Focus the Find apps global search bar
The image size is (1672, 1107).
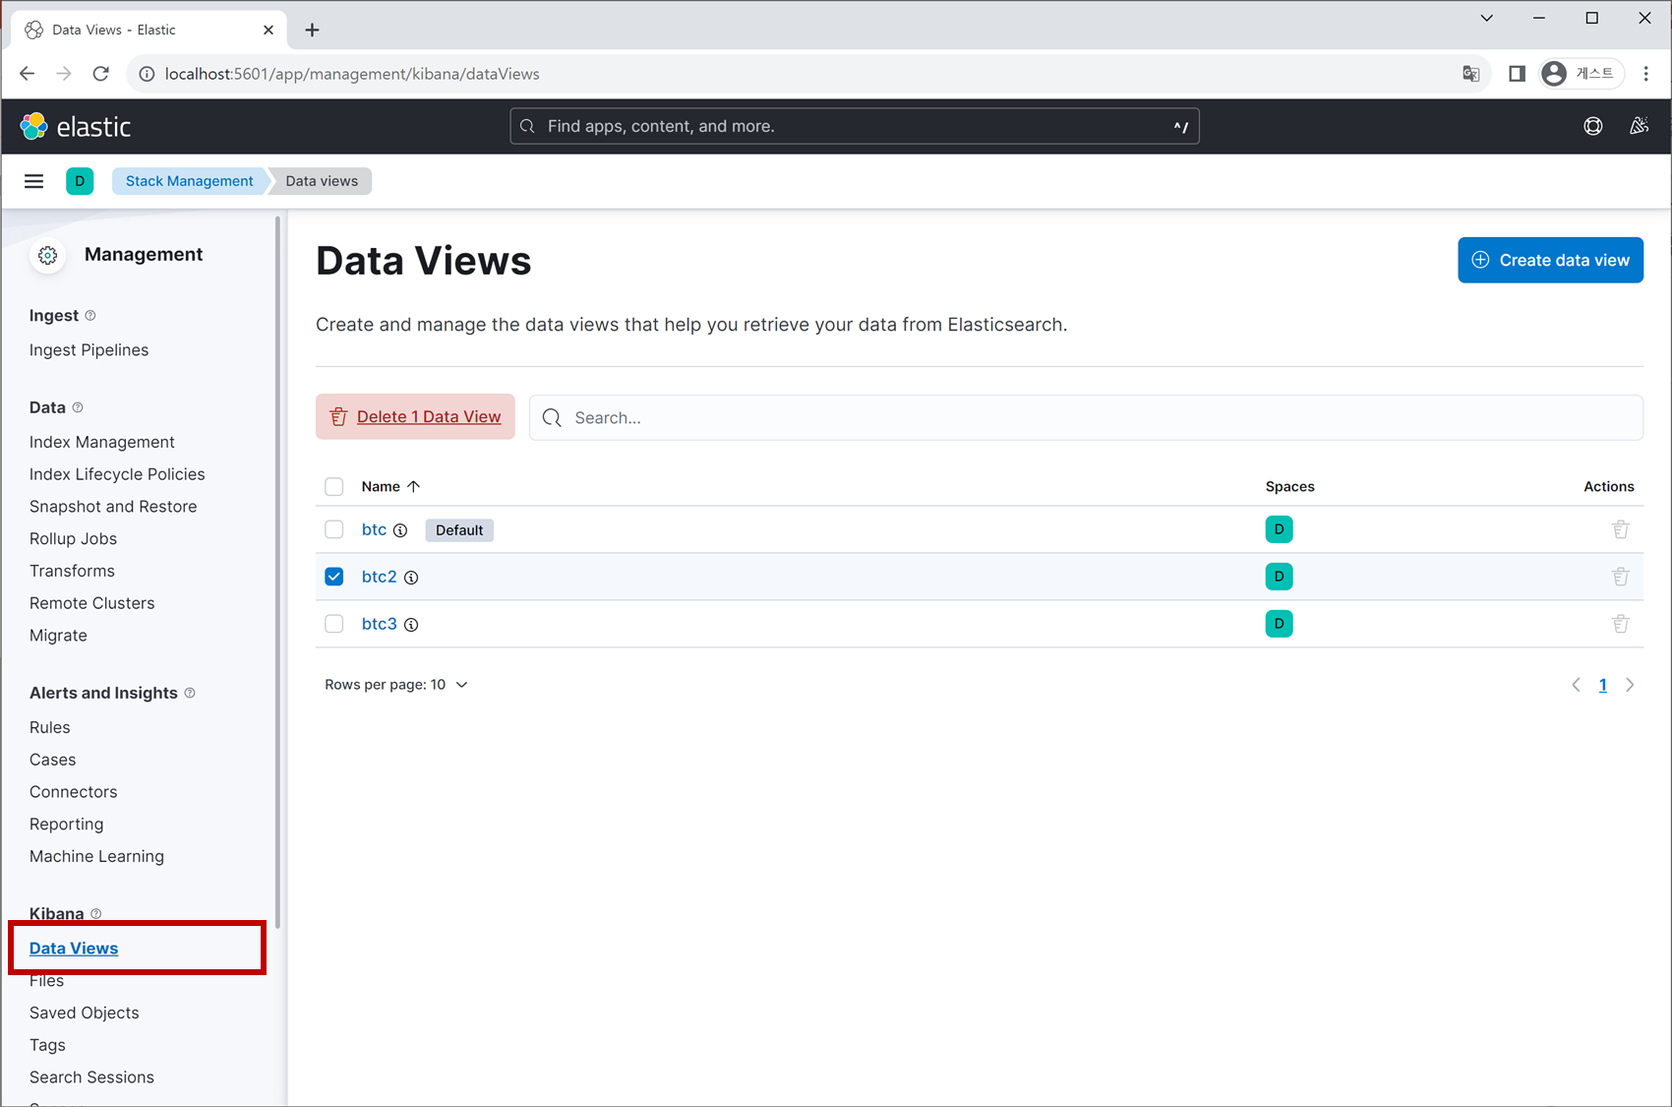point(854,126)
